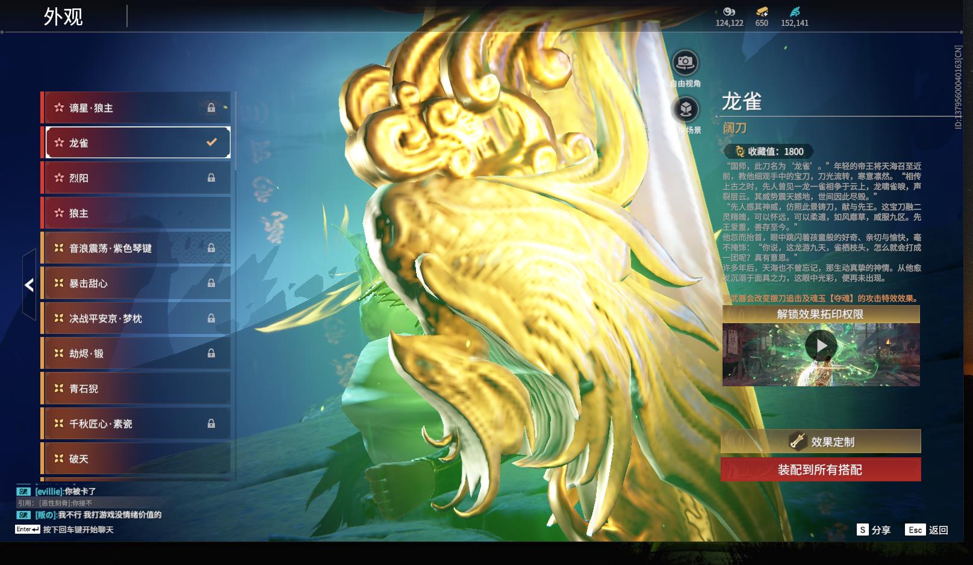
Task: Expand 解锁效果拓印权限 section header
Action: 820,314
